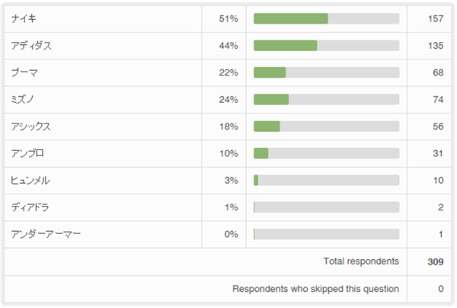Click the 44% progress bar for アディダス
Image resolution: width=457 pixels, height=308 pixels.
(326, 46)
